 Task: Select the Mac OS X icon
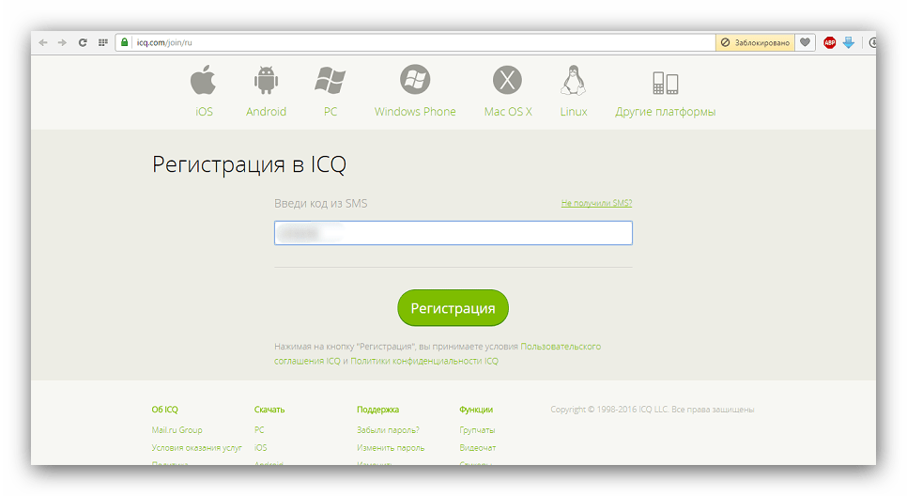click(x=507, y=80)
